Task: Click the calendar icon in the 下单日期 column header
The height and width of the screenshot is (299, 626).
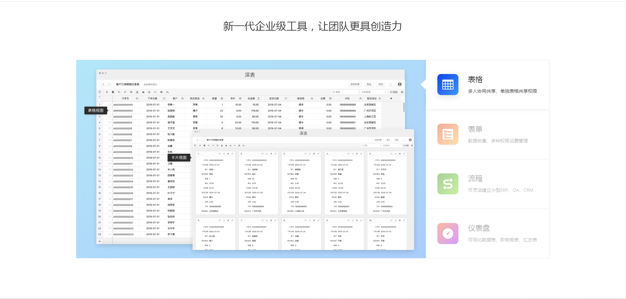Action: 164,98
